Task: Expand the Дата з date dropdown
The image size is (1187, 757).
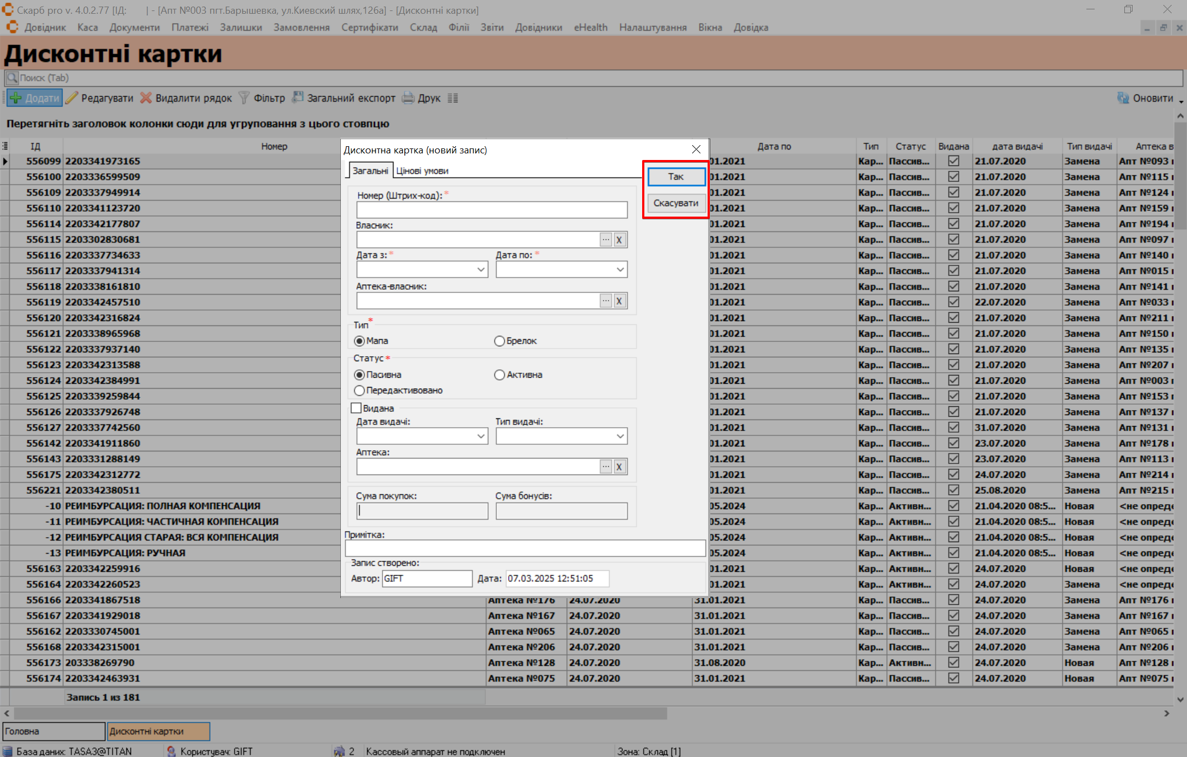Action: coord(481,269)
